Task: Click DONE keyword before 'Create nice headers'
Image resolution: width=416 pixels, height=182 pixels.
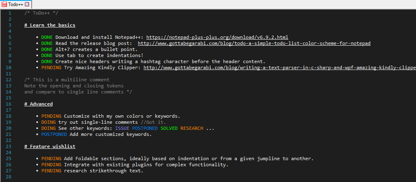Action: pyautogui.click(x=47, y=61)
